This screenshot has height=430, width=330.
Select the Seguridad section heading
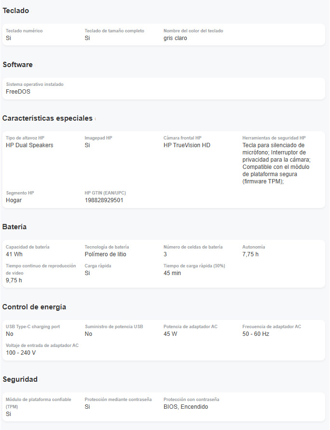coord(20,379)
